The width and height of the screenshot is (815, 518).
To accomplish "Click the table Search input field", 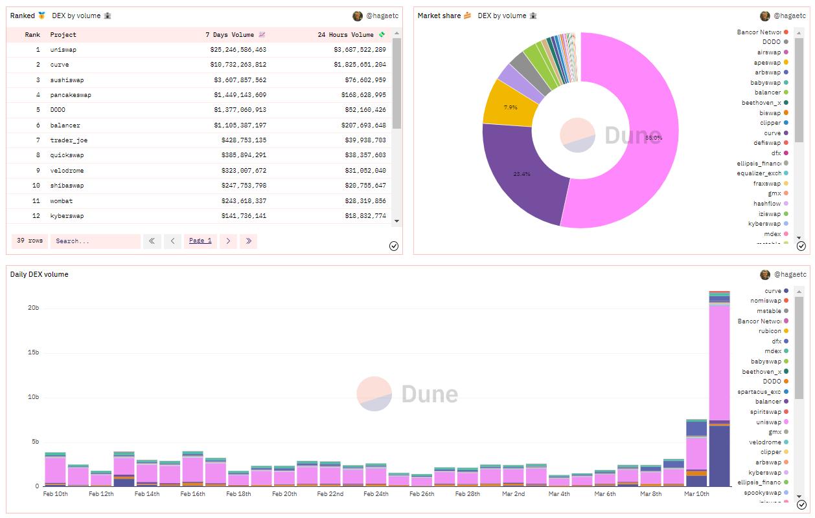I will [x=95, y=241].
